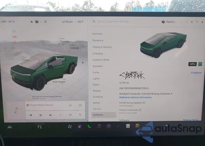The height and width of the screenshot is (146, 205).
Task: Tap the car controls icon in the dock
Action: click(x=9, y=127)
